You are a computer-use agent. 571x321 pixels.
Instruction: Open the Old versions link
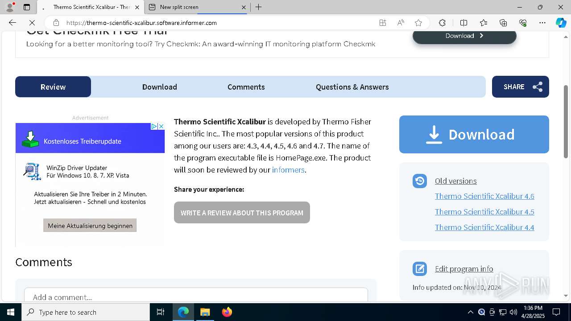tap(455, 181)
